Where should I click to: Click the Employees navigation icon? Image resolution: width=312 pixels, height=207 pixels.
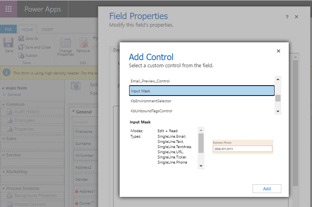pos(10,120)
